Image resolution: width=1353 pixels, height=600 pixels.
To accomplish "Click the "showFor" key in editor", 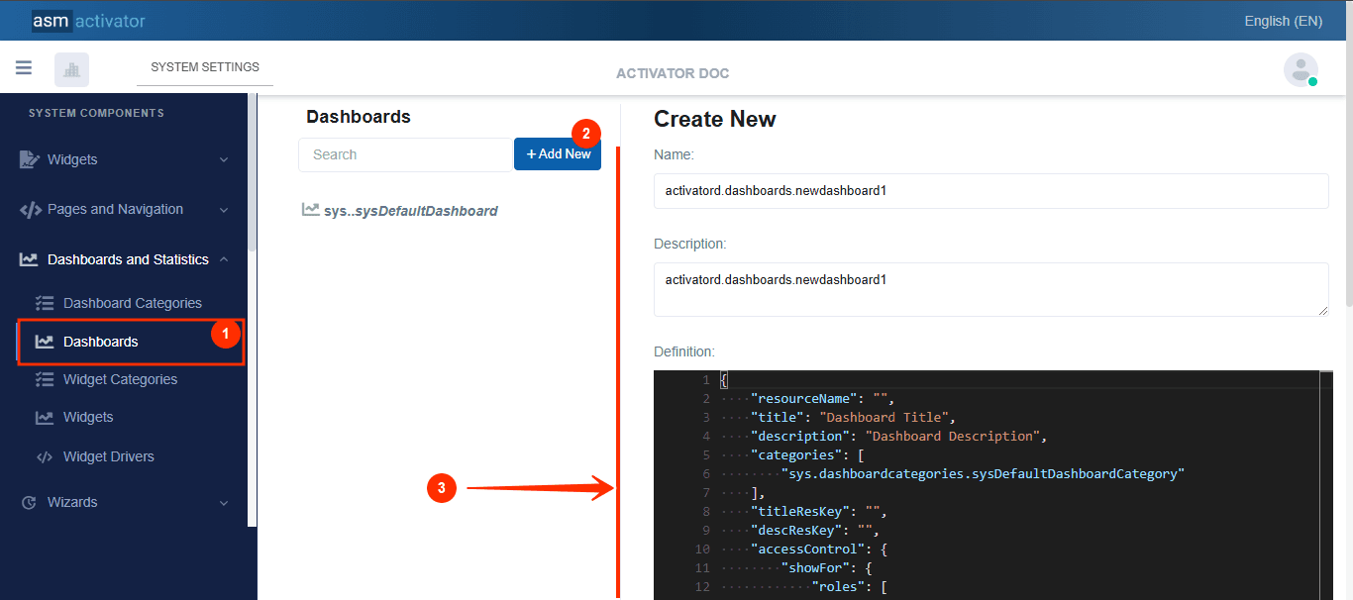I will click(818, 567).
